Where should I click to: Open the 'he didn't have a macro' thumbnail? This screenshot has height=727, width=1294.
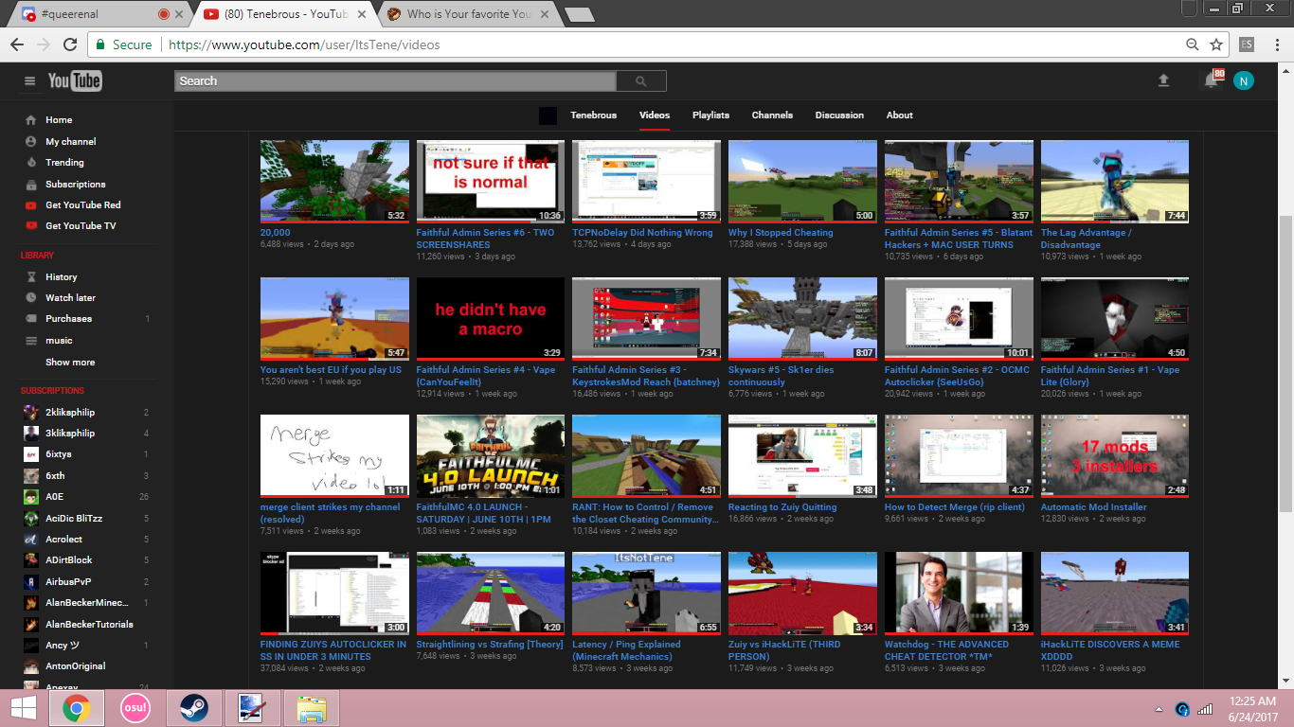point(491,319)
